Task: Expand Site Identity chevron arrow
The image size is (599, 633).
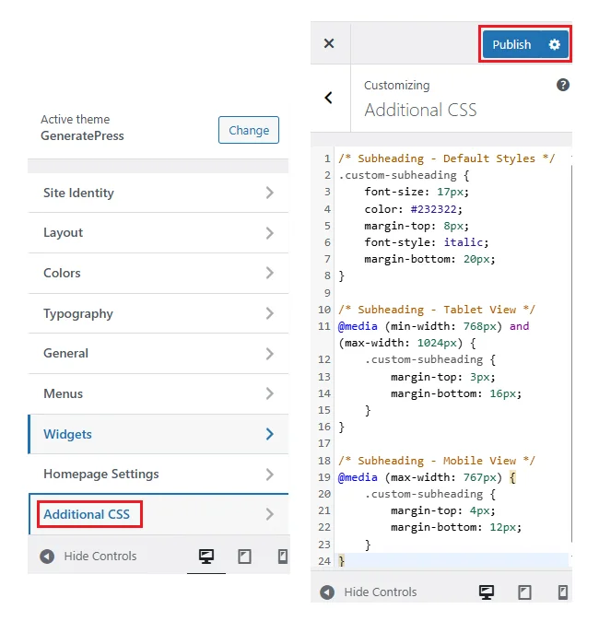Action: tap(270, 193)
